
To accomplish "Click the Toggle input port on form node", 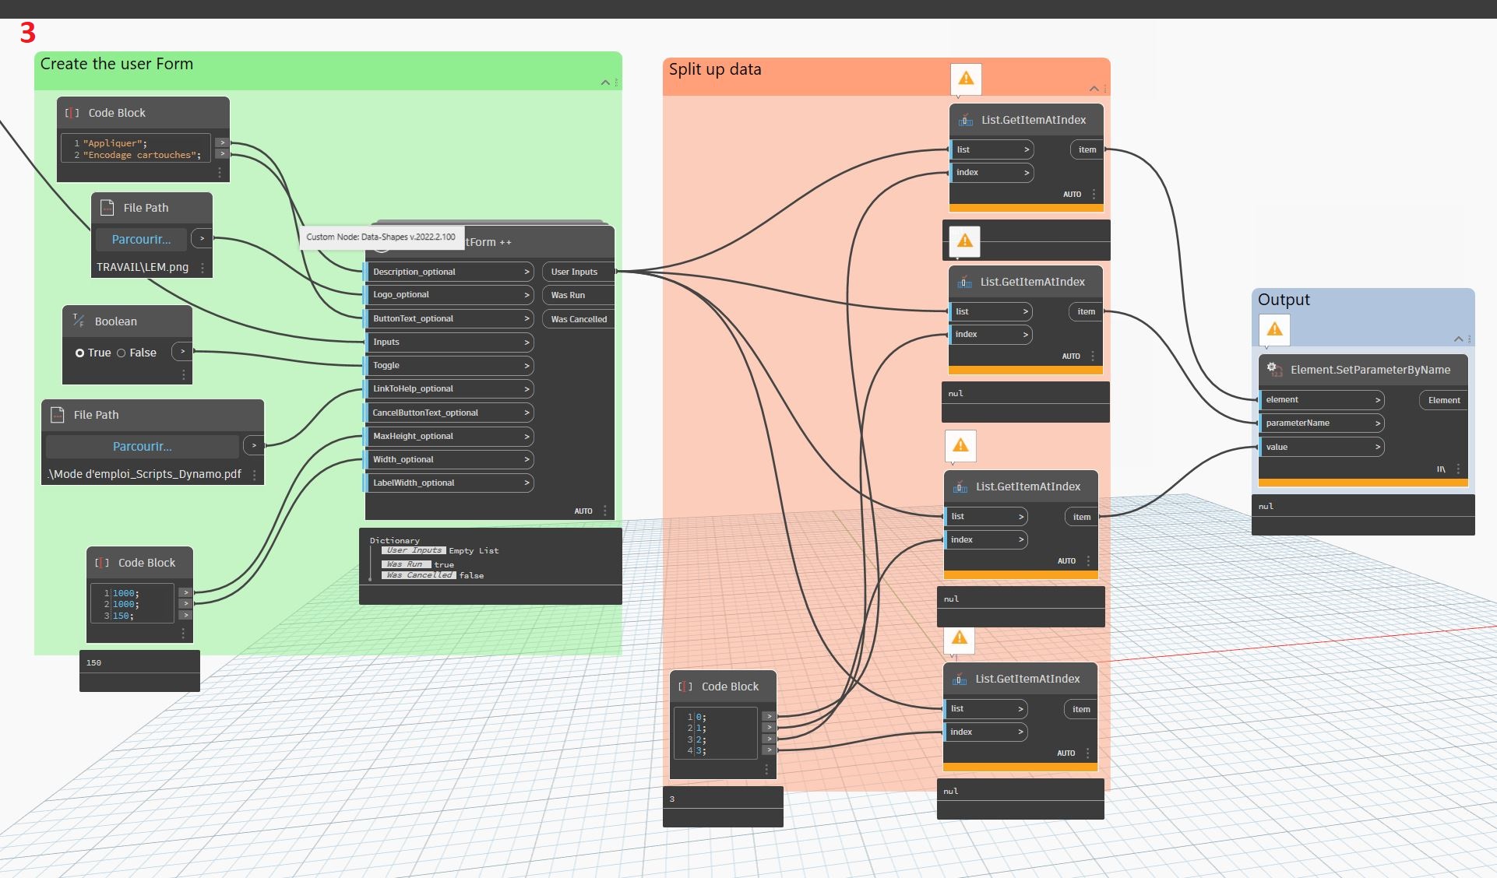I will 449,365.
